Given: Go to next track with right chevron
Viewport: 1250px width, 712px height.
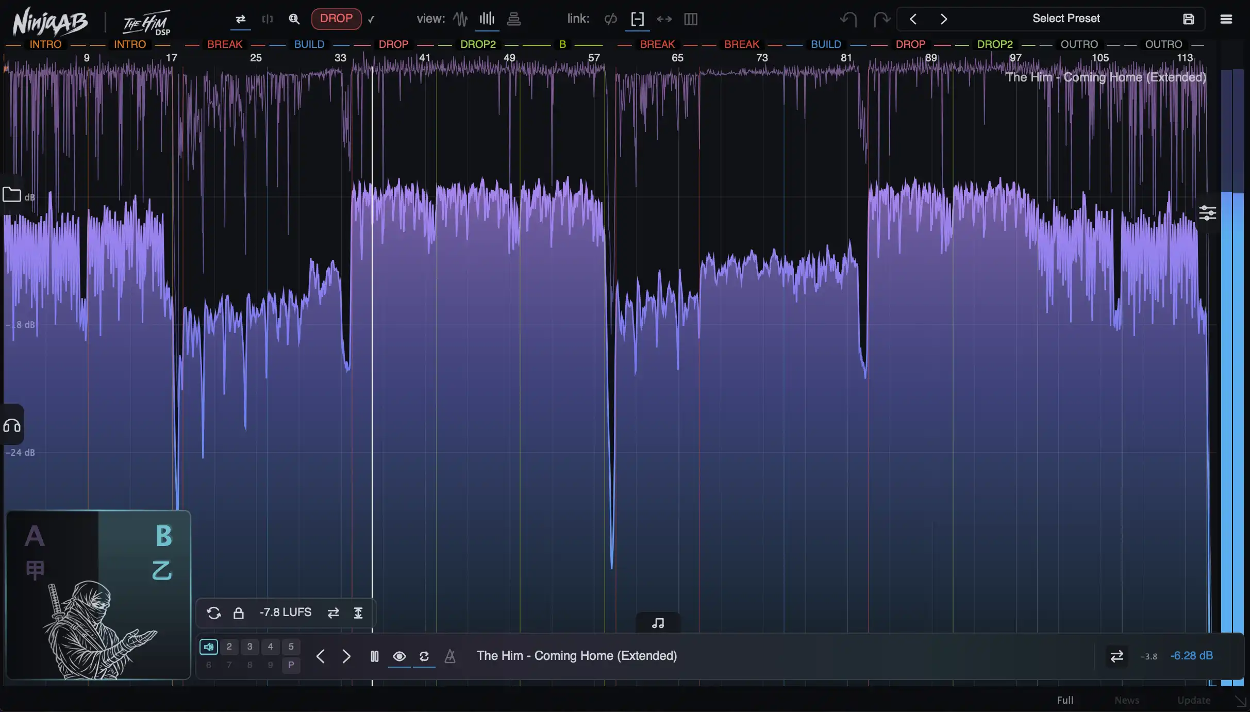Looking at the screenshot, I should [x=346, y=656].
